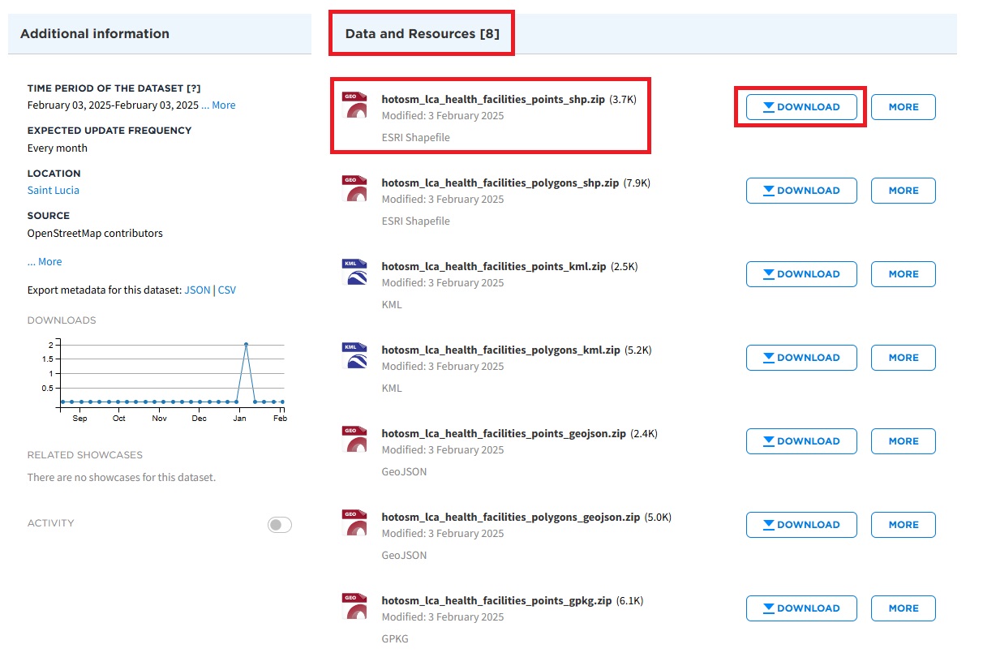This screenshot has width=983, height=653.
Task: Download hotosm_lca_health_facilities_polygons_shp.zip
Action: tap(801, 191)
